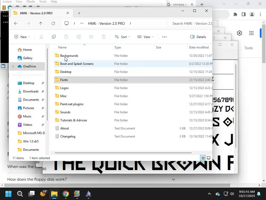Go back in File Explorer
Screen dimensions: 266x200
pos(16,23)
